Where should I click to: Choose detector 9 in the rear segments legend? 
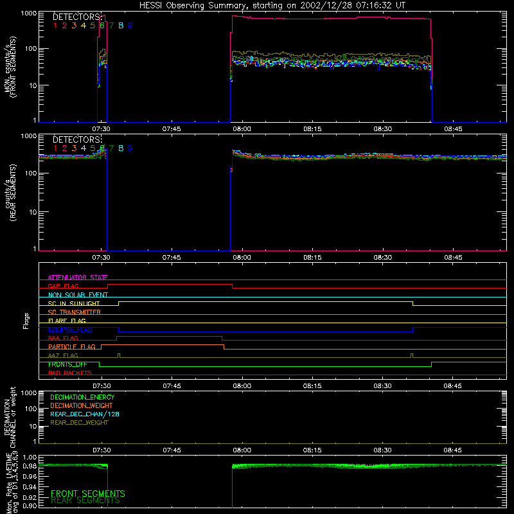point(130,148)
